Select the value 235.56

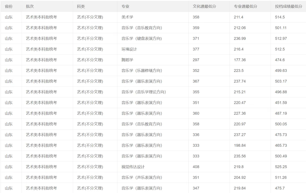240,156
